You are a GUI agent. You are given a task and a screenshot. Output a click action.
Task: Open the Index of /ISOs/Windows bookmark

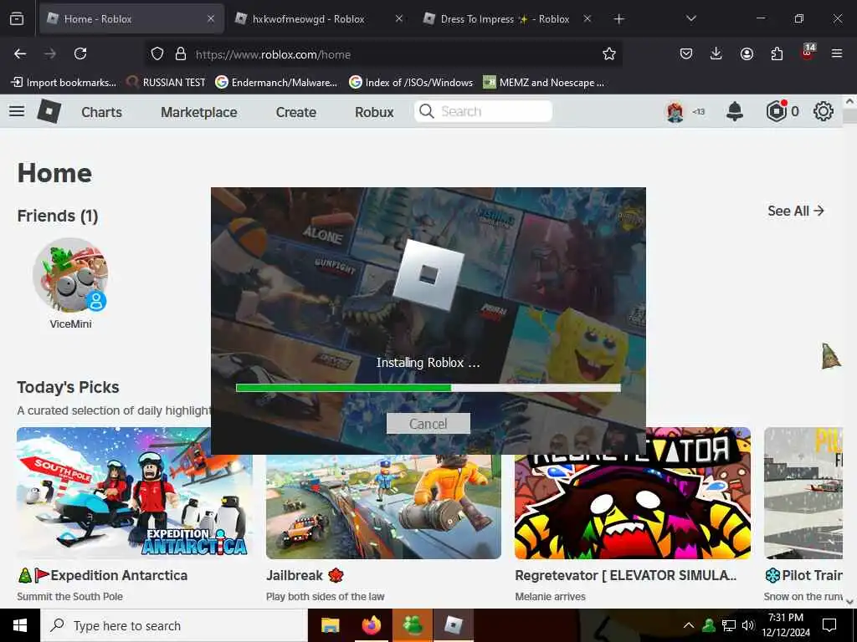(411, 83)
